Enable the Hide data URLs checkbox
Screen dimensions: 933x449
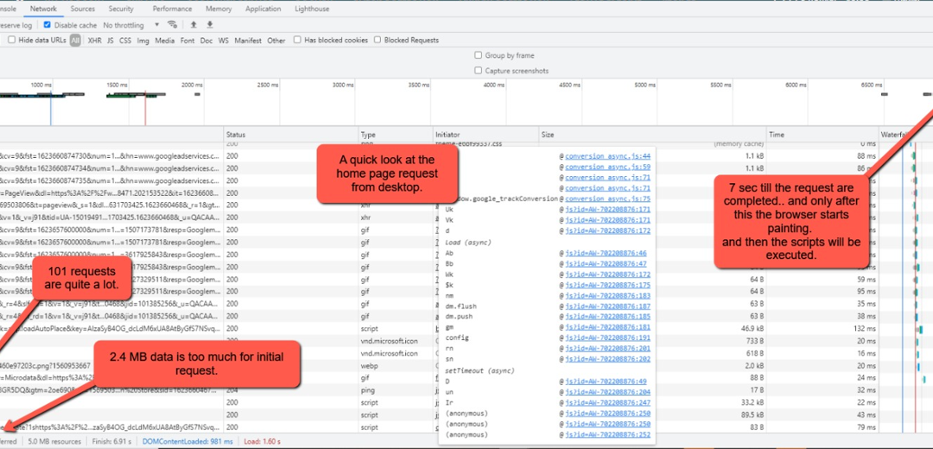pos(11,40)
